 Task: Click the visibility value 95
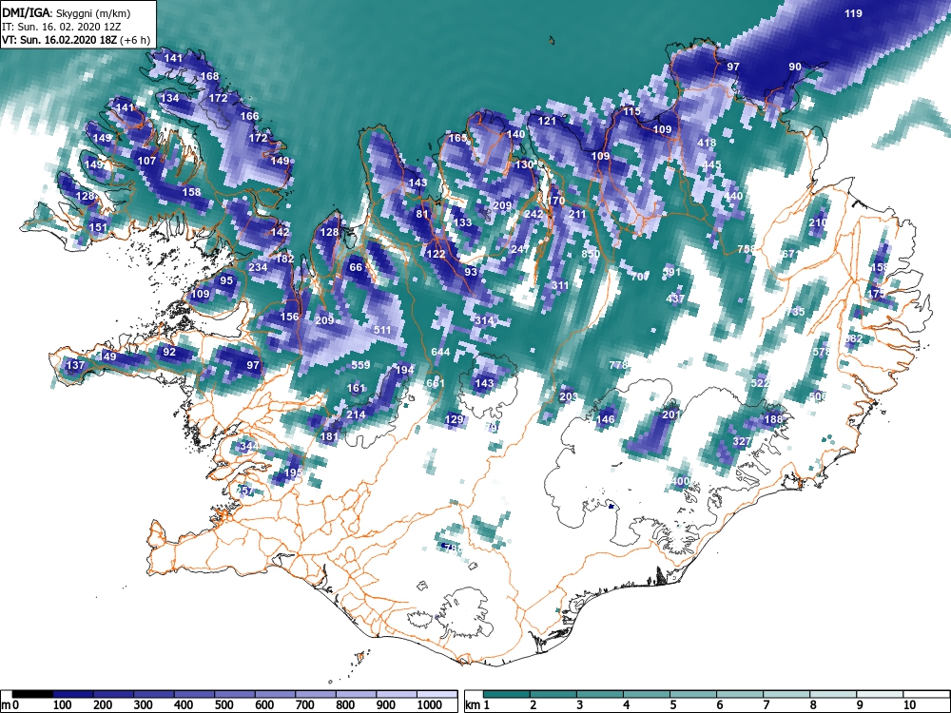[x=226, y=280]
